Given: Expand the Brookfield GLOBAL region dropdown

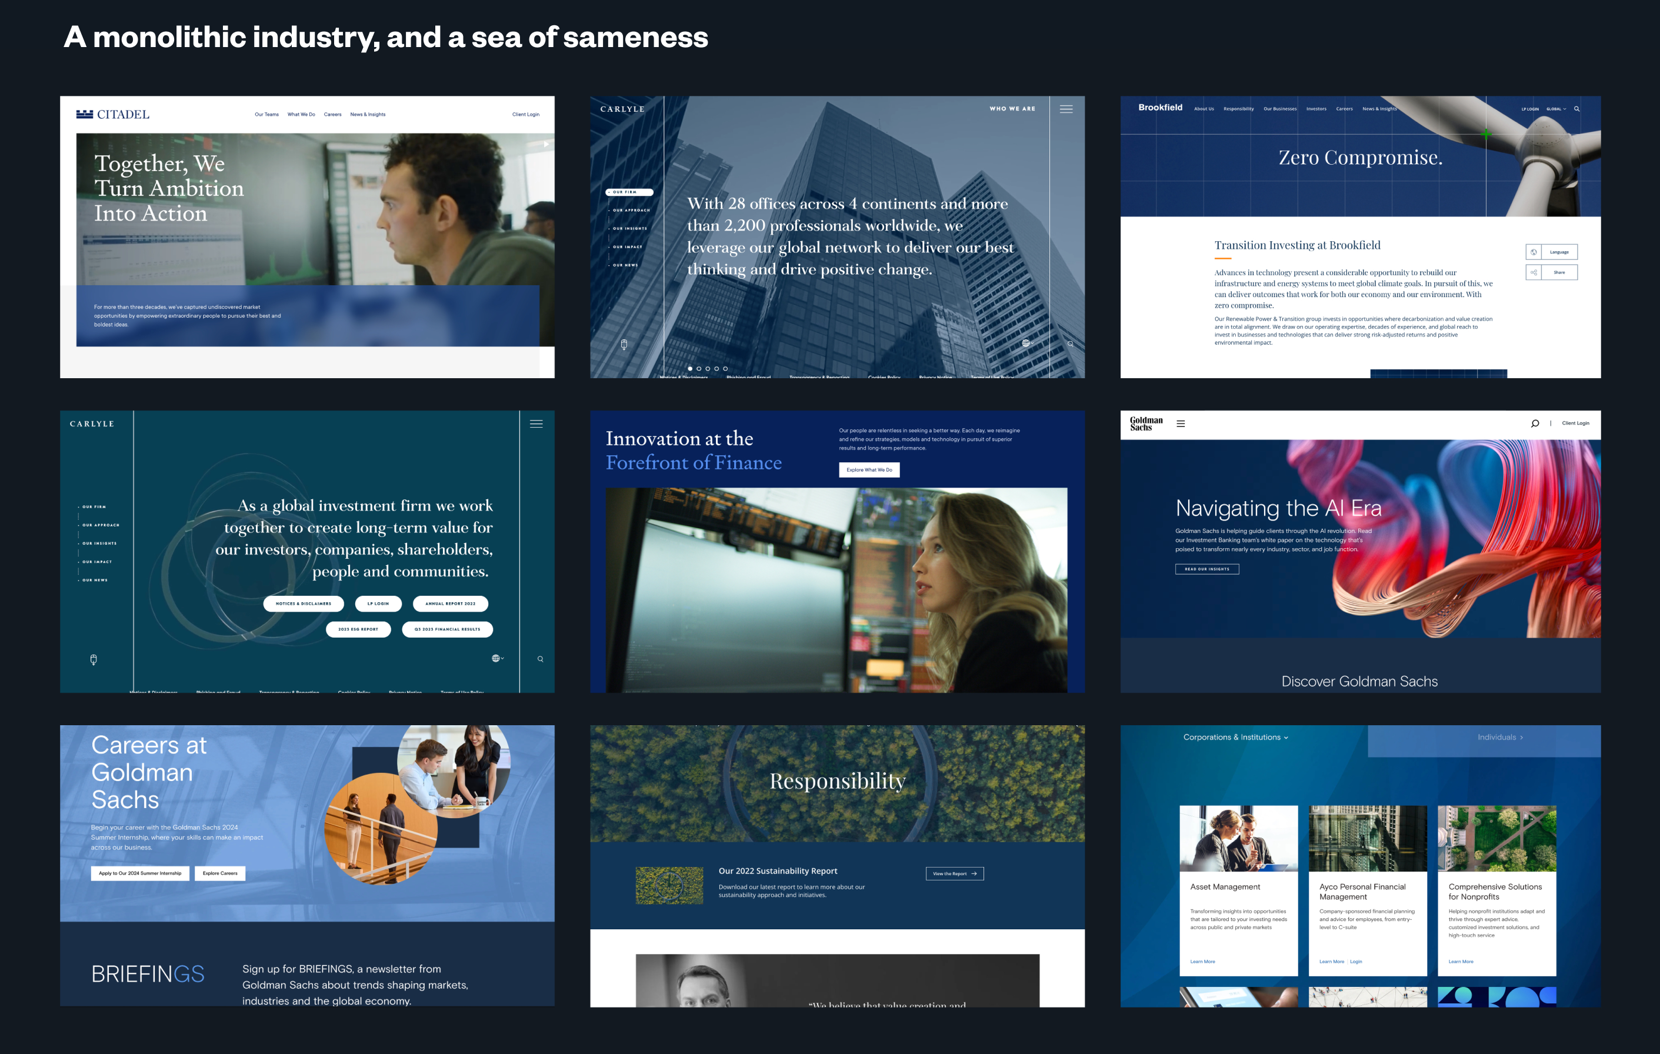Looking at the screenshot, I should pyautogui.click(x=1556, y=109).
